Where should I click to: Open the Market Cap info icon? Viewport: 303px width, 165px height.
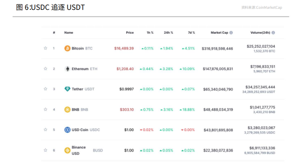(x=231, y=33)
